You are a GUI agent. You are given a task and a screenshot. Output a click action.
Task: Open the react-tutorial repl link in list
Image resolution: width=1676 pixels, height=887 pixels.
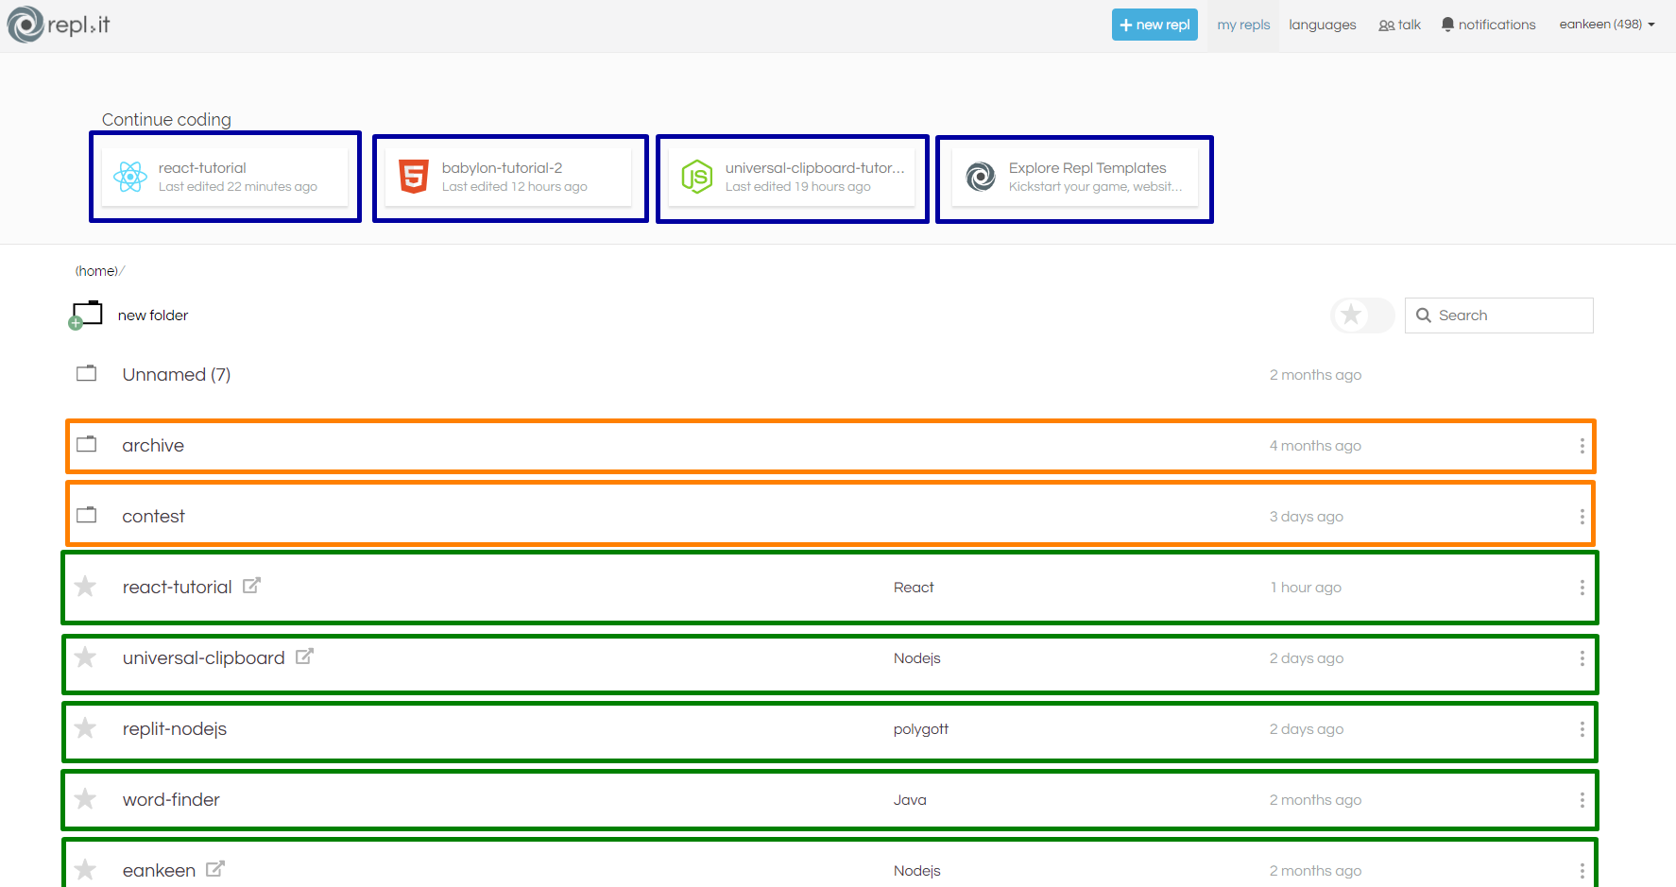tap(177, 588)
